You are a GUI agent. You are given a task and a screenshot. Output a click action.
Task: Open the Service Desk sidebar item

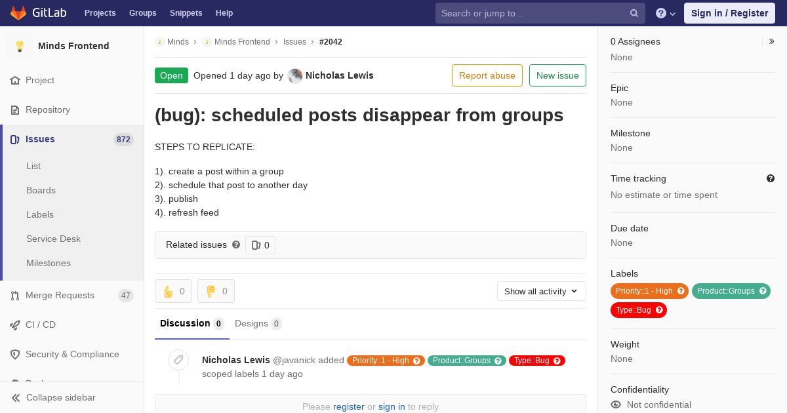click(53, 239)
